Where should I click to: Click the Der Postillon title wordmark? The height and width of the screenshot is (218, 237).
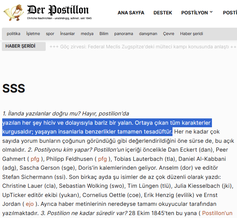point(58,10)
